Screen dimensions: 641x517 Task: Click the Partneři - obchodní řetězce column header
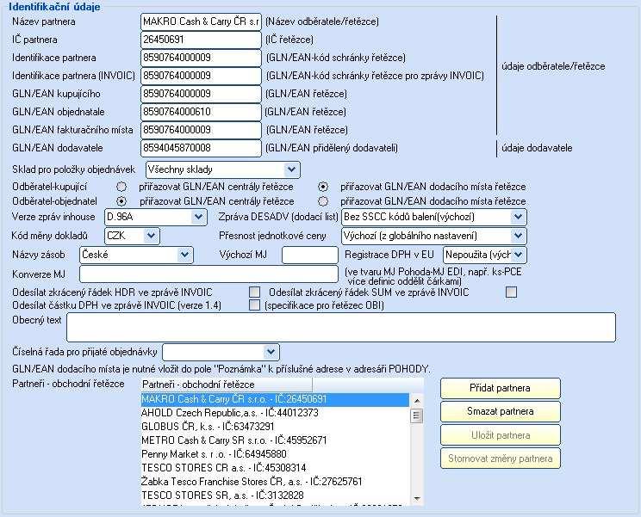pyautogui.click(x=226, y=385)
